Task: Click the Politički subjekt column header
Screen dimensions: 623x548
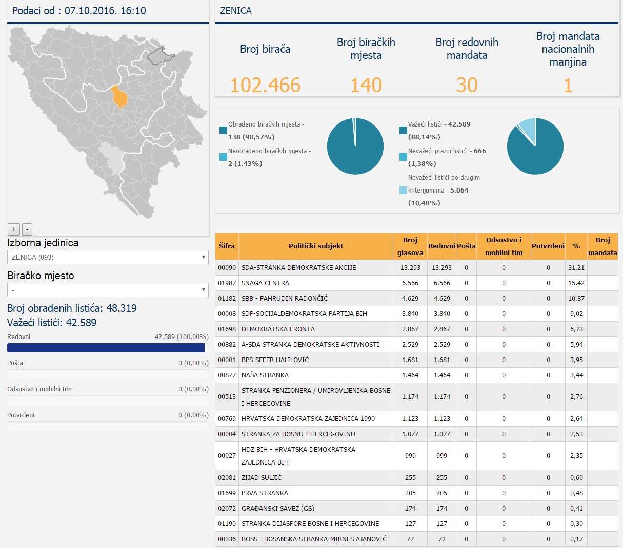Action: [x=316, y=246]
